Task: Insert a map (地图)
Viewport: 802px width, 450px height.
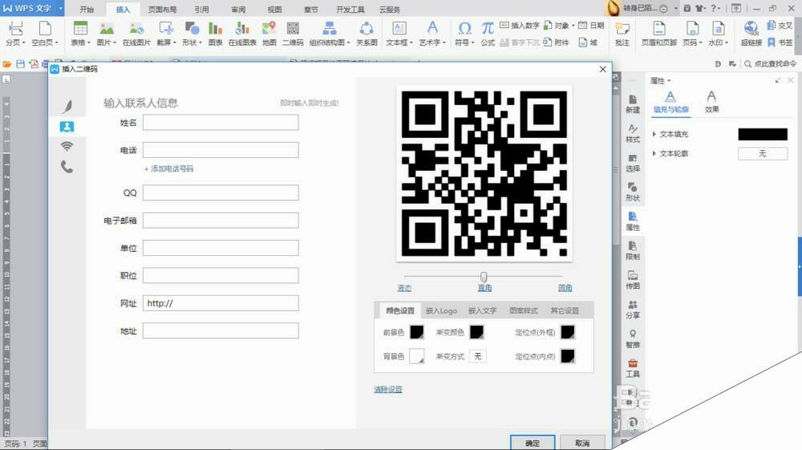Action: (269, 34)
